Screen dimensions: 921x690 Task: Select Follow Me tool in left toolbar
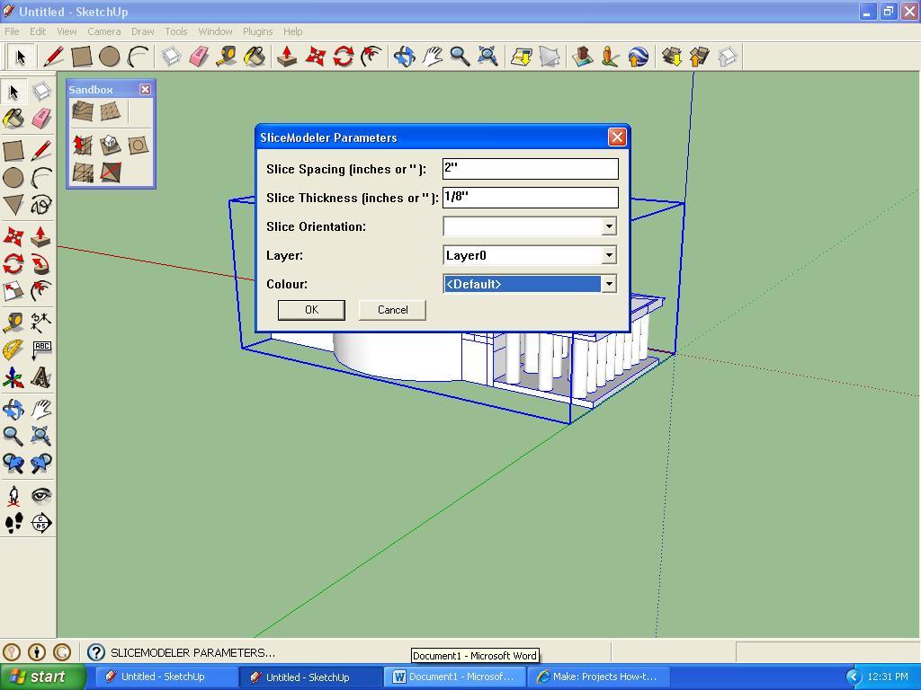[41, 265]
